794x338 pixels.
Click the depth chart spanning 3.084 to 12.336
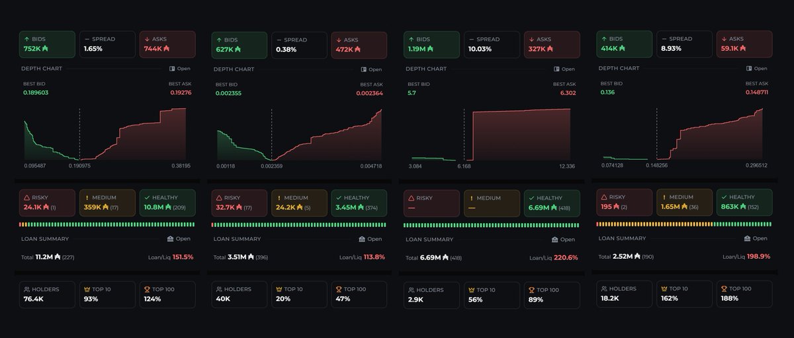click(x=492, y=135)
